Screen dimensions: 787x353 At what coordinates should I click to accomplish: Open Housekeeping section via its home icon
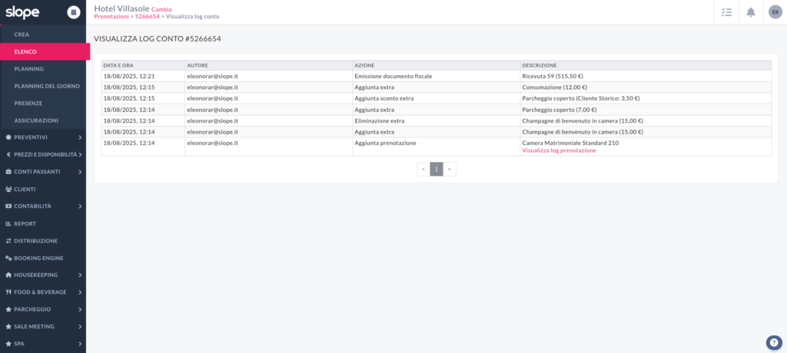[x=8, y=275]
